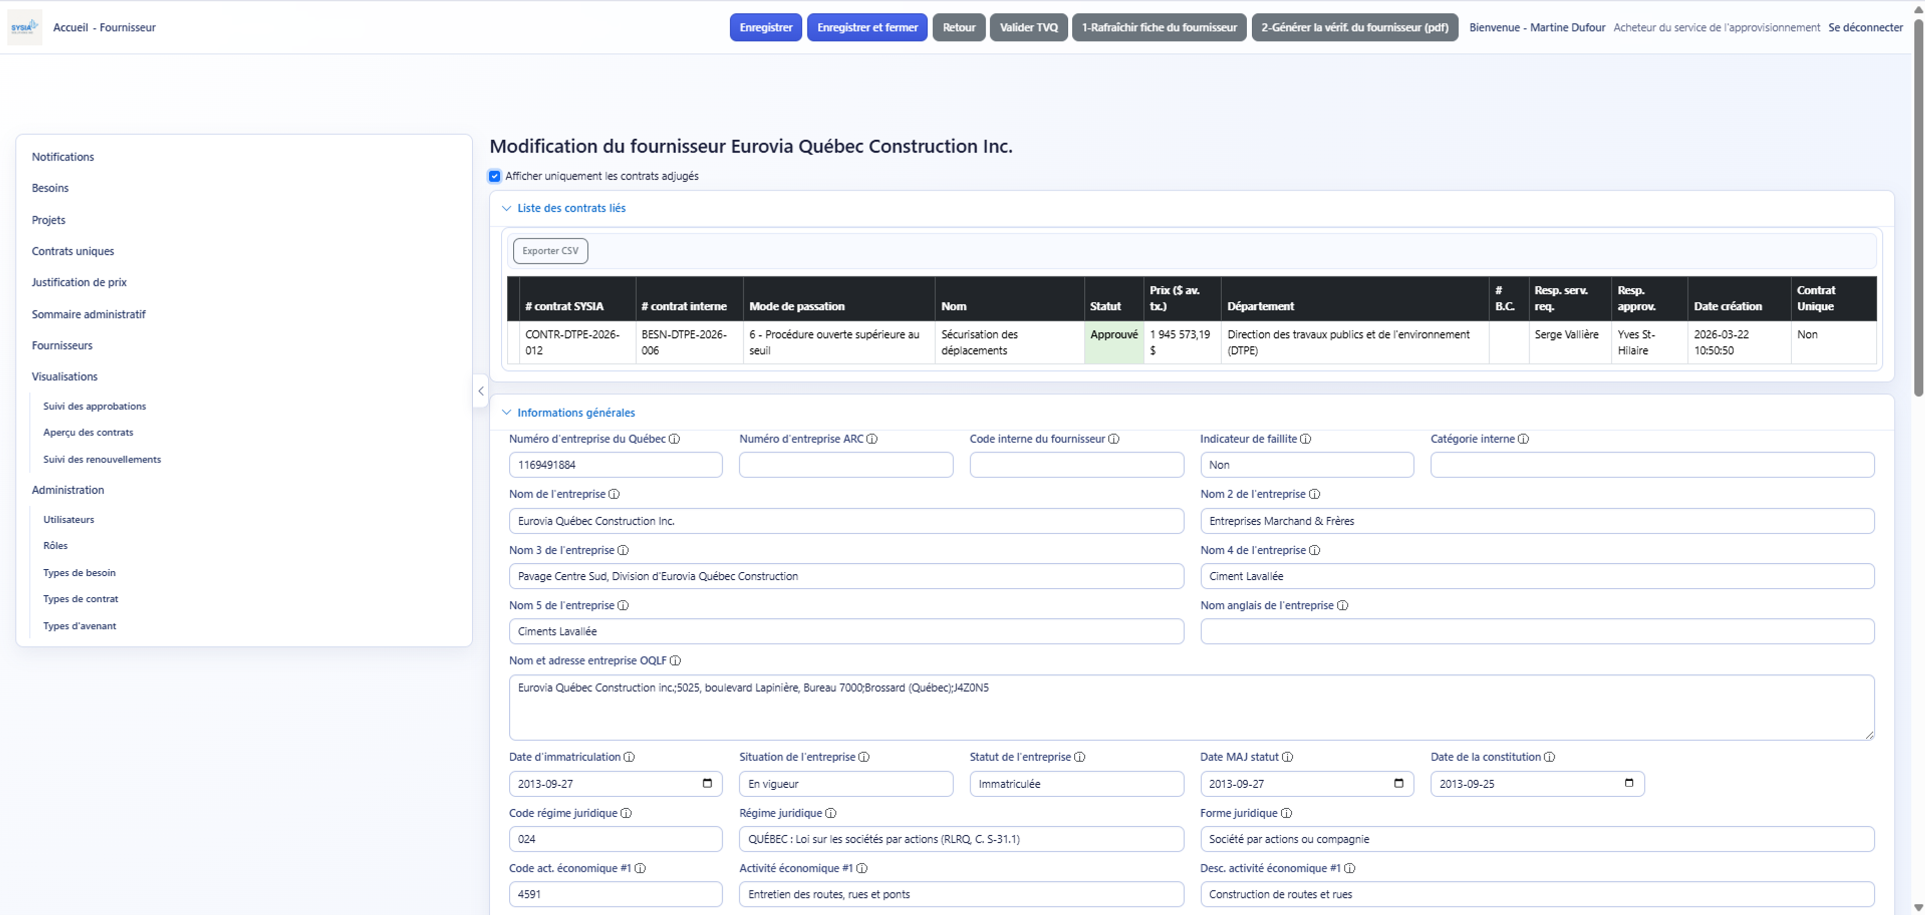The image size is (1925, 915).
Task: Open Suivi des renouvellements view
Action: pyautogui.click(x=102, y=460)
